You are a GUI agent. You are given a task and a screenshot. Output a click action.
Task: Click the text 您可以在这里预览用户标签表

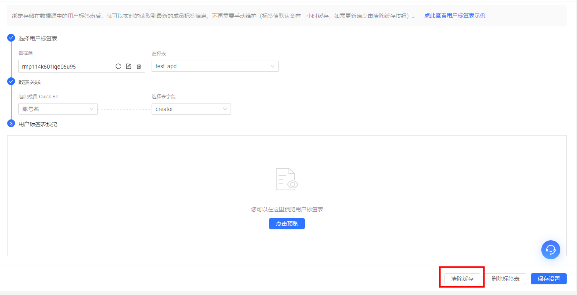point(287,209)
